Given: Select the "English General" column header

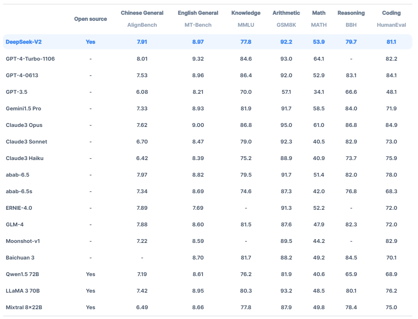Looking at the screenshot, I should 198,13.
